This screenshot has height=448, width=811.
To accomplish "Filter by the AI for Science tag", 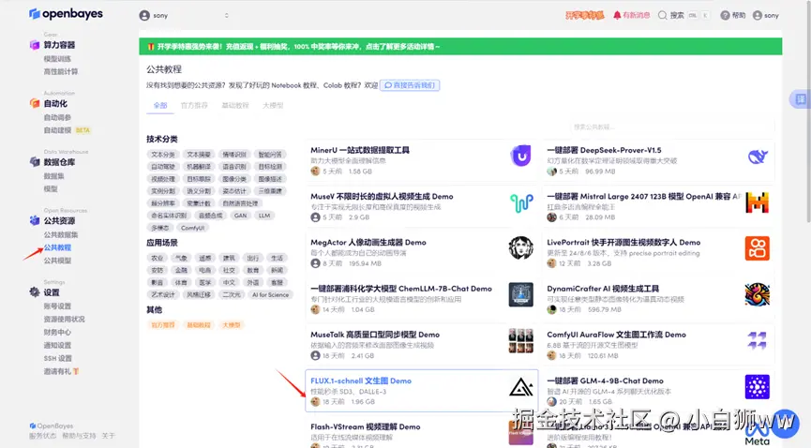I will (271, 295).
